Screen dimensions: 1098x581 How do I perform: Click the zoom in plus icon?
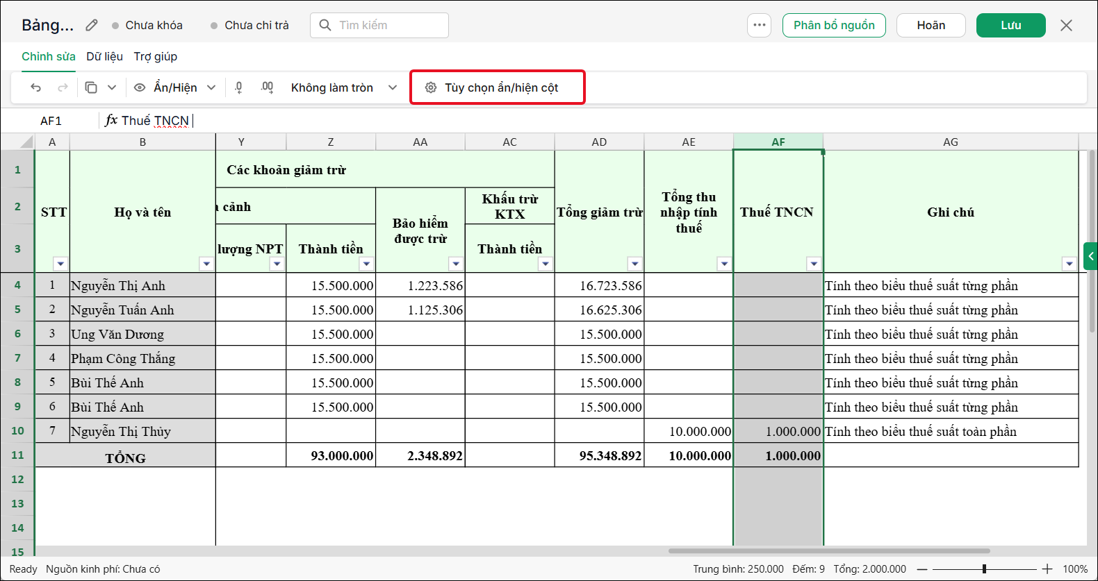point(1047,569)
